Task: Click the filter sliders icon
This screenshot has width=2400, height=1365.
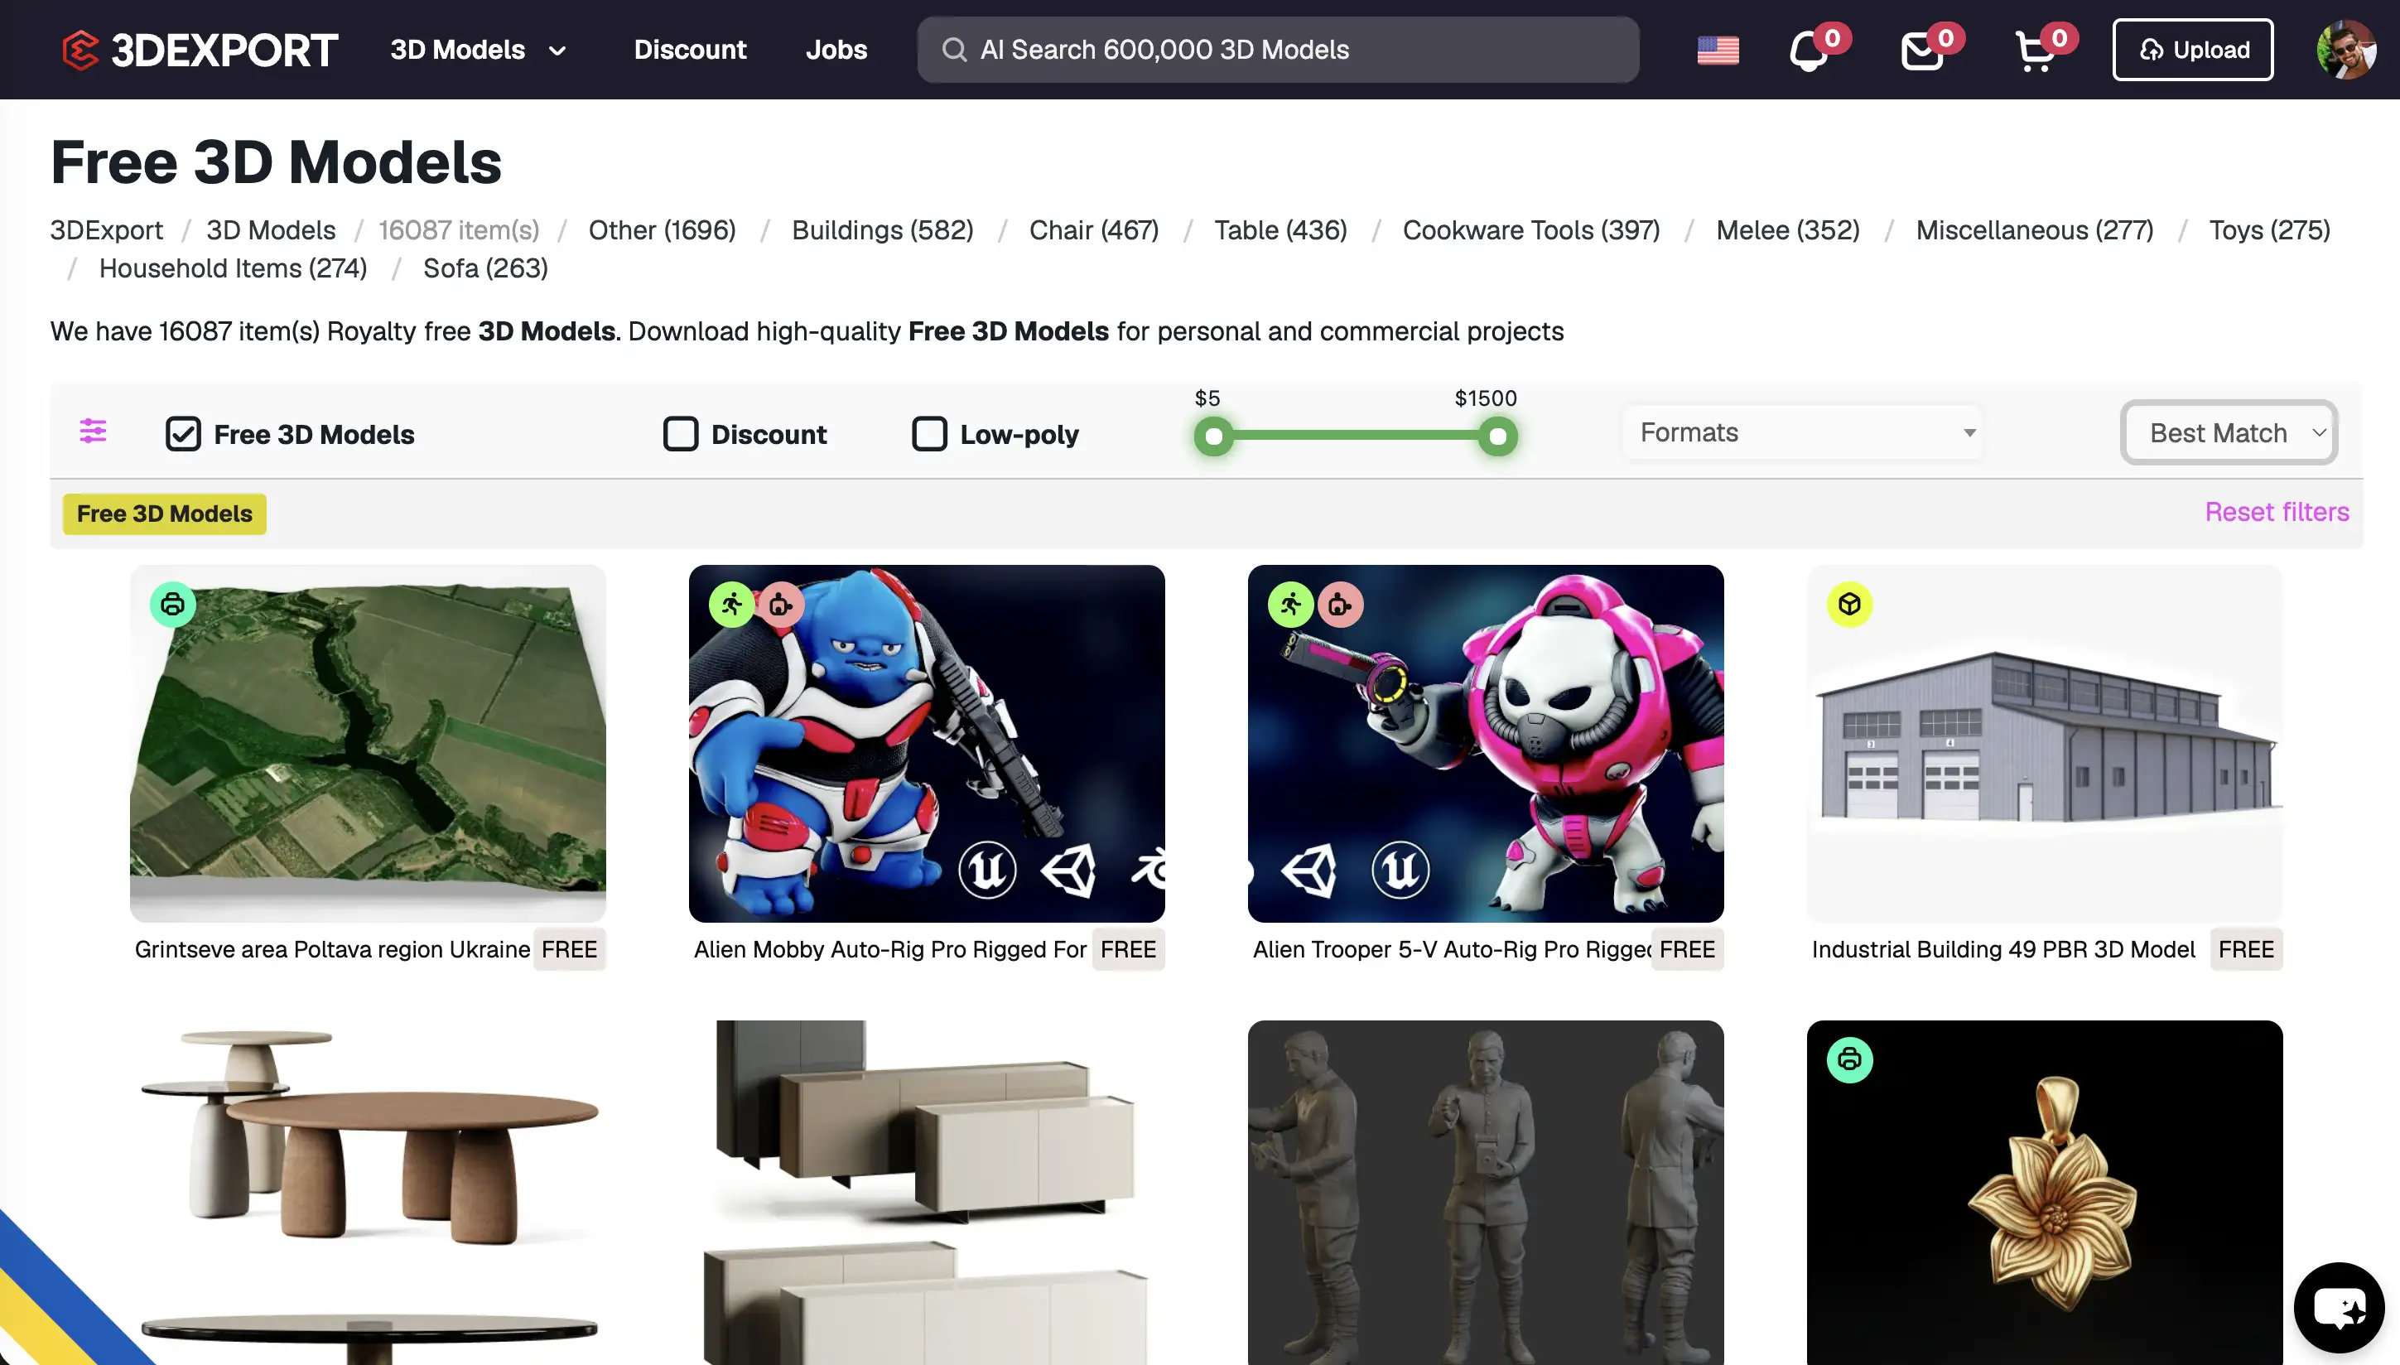Action: [93, 432]
